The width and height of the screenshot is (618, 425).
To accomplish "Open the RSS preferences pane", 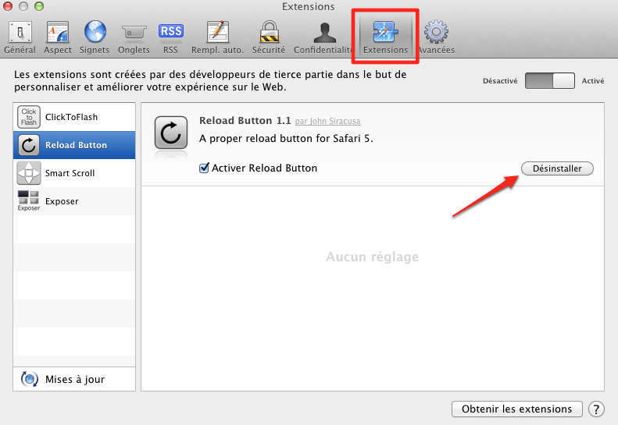I will pyautogui.click(x=170, y=37).
